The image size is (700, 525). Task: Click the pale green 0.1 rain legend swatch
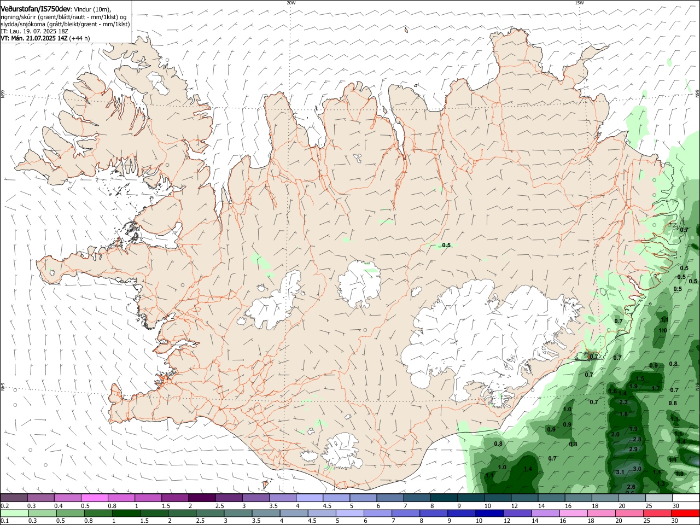click(x=14, y=513)
